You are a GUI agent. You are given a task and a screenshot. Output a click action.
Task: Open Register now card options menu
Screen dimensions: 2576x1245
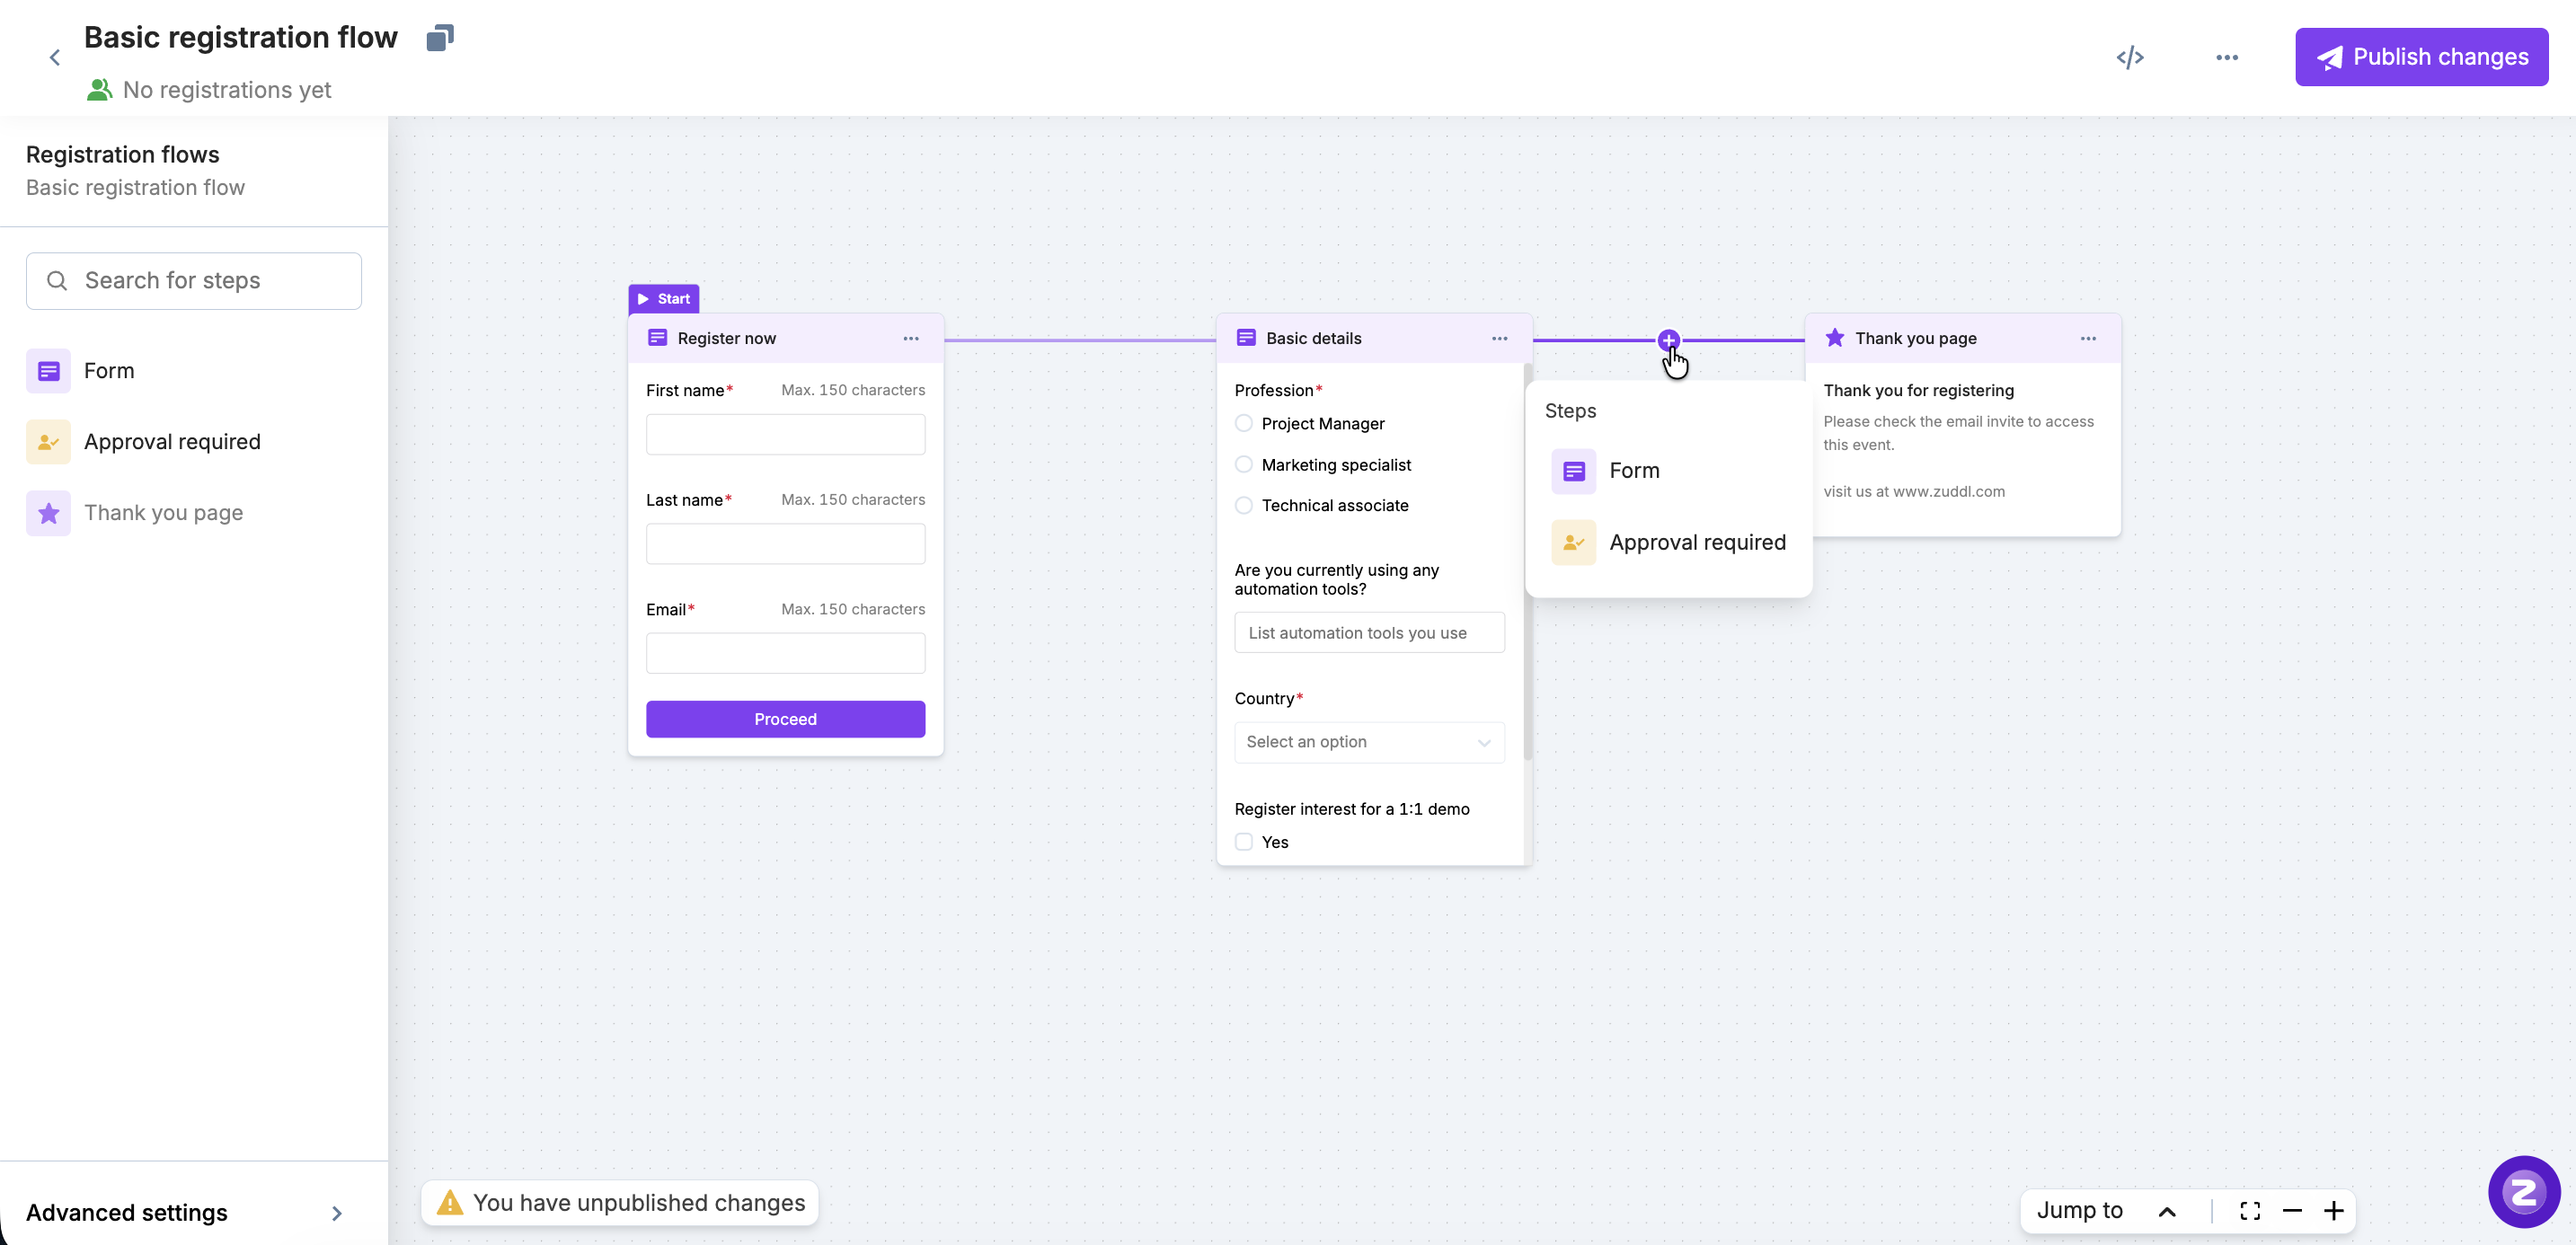[x=910, y=338]
